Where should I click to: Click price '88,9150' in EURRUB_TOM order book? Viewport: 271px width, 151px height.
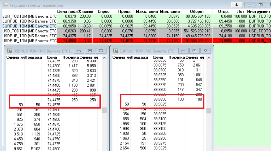(x=160, y=129)
